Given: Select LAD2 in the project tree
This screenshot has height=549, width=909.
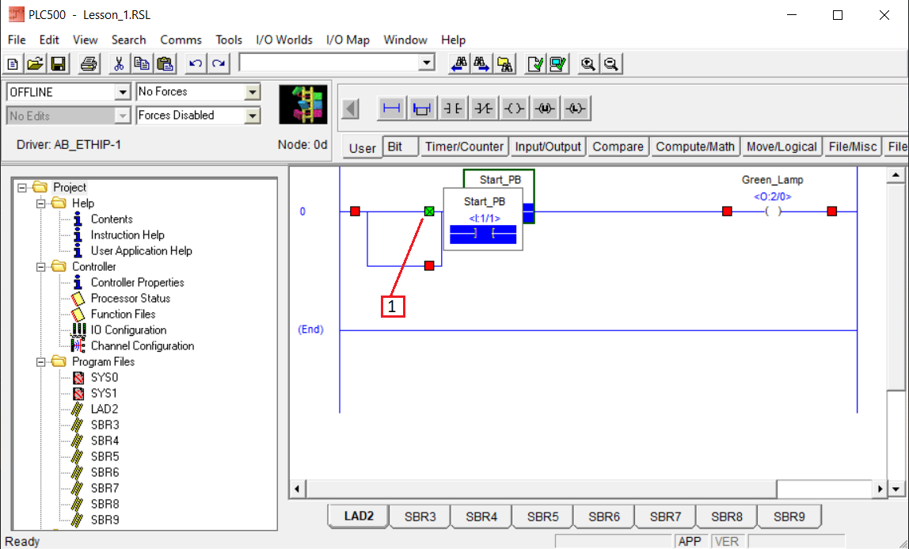Looking at the screenshot, I should [x=105, y=410].
